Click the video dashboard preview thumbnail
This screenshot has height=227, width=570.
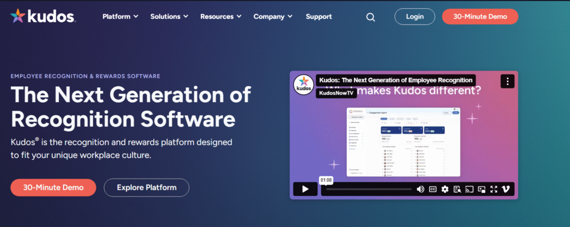coord(404,142)
